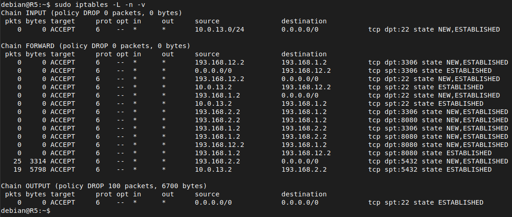Click source '193.168.1.2' in the FORWARD dpt:22 rule

tap(217, 95)
